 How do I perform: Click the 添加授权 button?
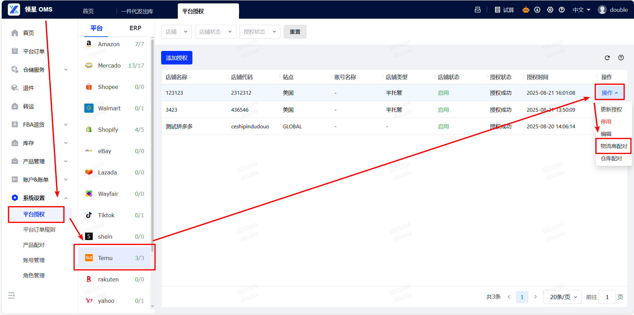[x=177, y=58]
